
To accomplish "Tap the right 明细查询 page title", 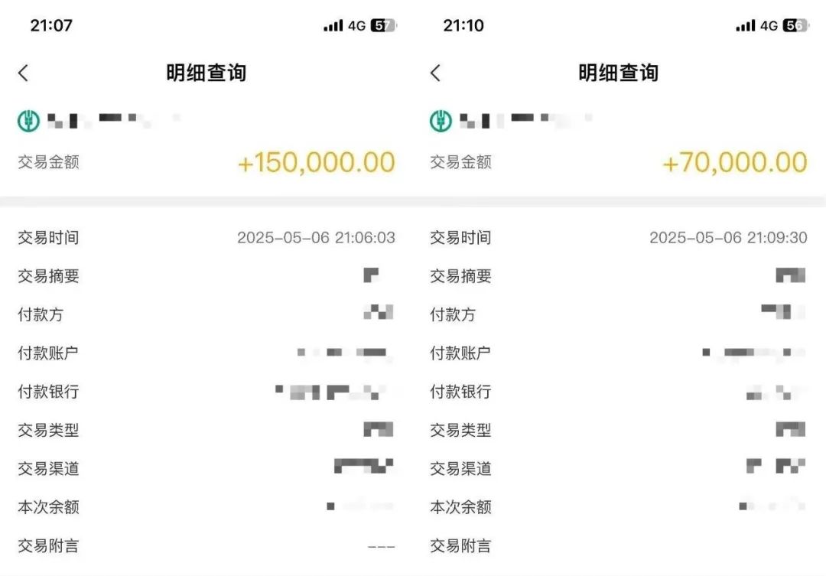I will (x=618, y=73).
